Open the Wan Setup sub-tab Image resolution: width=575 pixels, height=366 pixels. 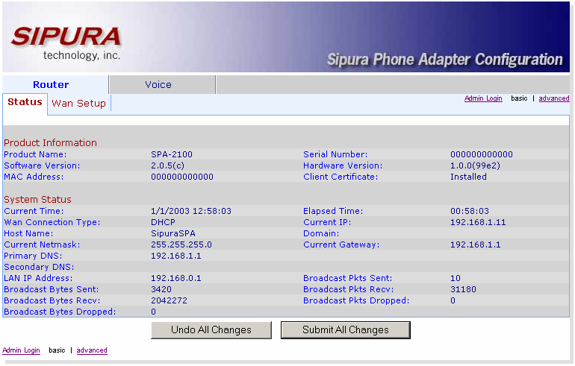pyautogui.click(x=79, y=104)
